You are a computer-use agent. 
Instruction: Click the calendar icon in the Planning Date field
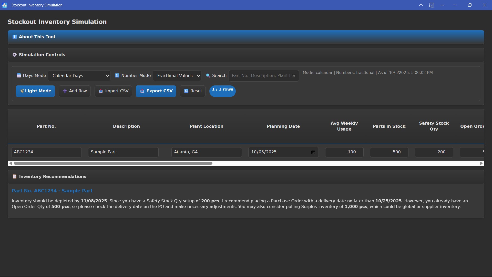tap(313, 152)
